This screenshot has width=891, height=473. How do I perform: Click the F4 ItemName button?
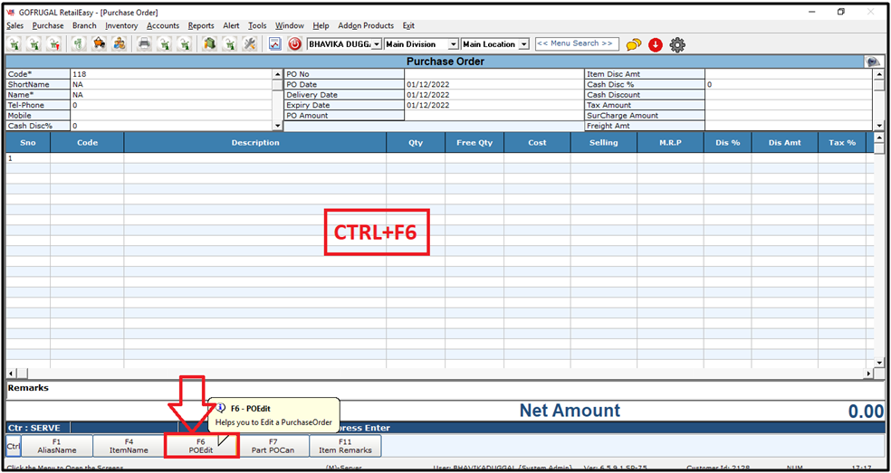click(x=129, y=446)
